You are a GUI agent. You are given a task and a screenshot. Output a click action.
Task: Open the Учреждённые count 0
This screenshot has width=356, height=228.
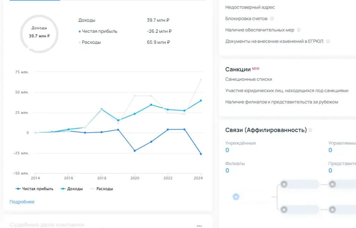tap(227, 150)
